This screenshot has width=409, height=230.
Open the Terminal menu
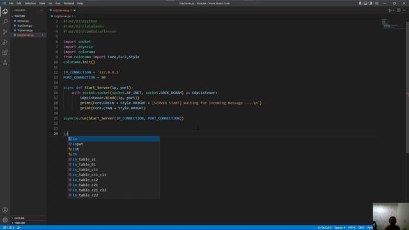coord(69,3)
